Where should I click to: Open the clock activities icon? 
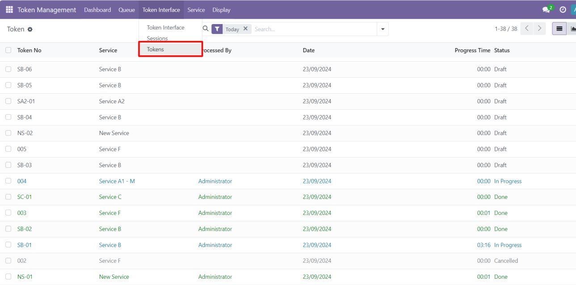pyautogui.click(x=563, y=10)
